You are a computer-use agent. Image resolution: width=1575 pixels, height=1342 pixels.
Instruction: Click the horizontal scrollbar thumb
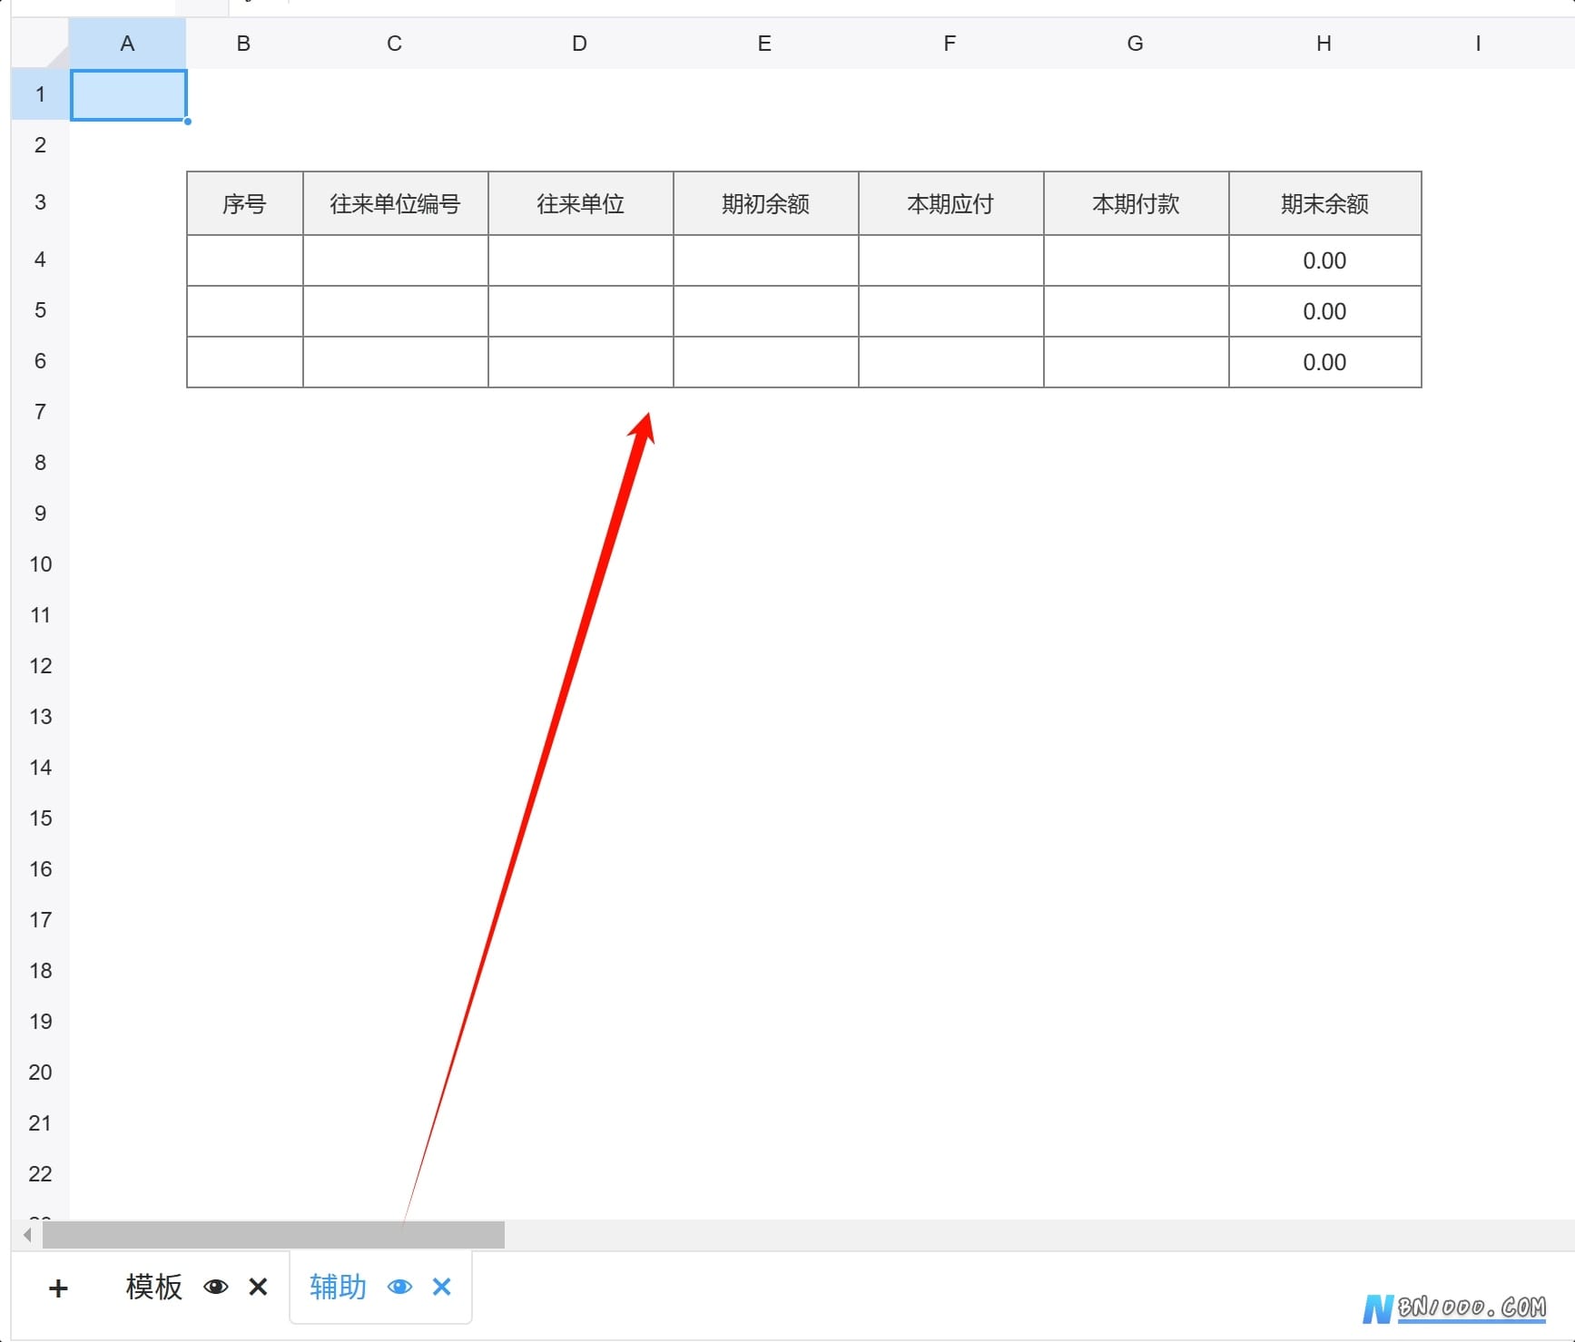[273, 1235]
